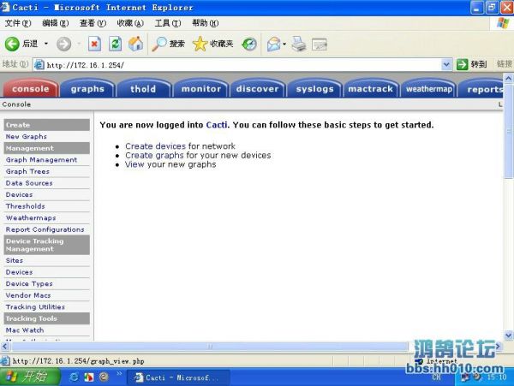Switch to the discover tab
The width and height of the screenshot is (514, 386).
(258, 89)
